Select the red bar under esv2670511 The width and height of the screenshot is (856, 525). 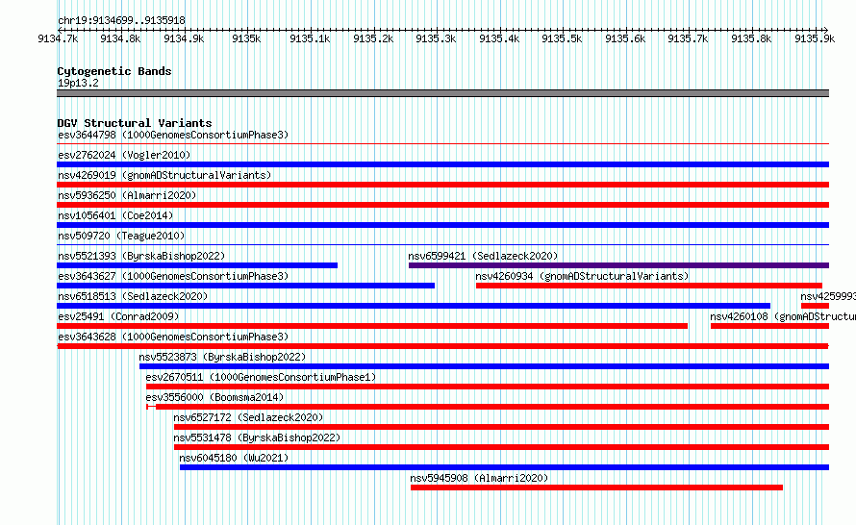click(x=488, y=387)
